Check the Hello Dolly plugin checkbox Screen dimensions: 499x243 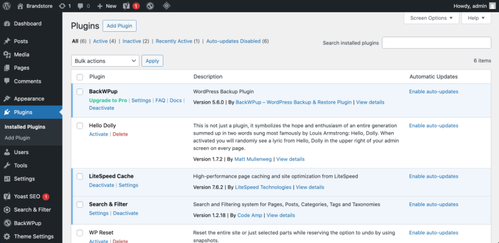click(80, 126)
